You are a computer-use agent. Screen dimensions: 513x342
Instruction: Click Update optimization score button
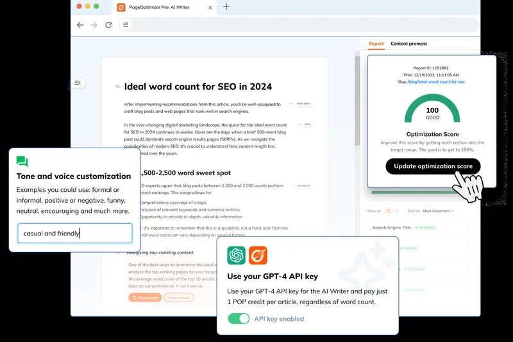click(x=433, y=166)
